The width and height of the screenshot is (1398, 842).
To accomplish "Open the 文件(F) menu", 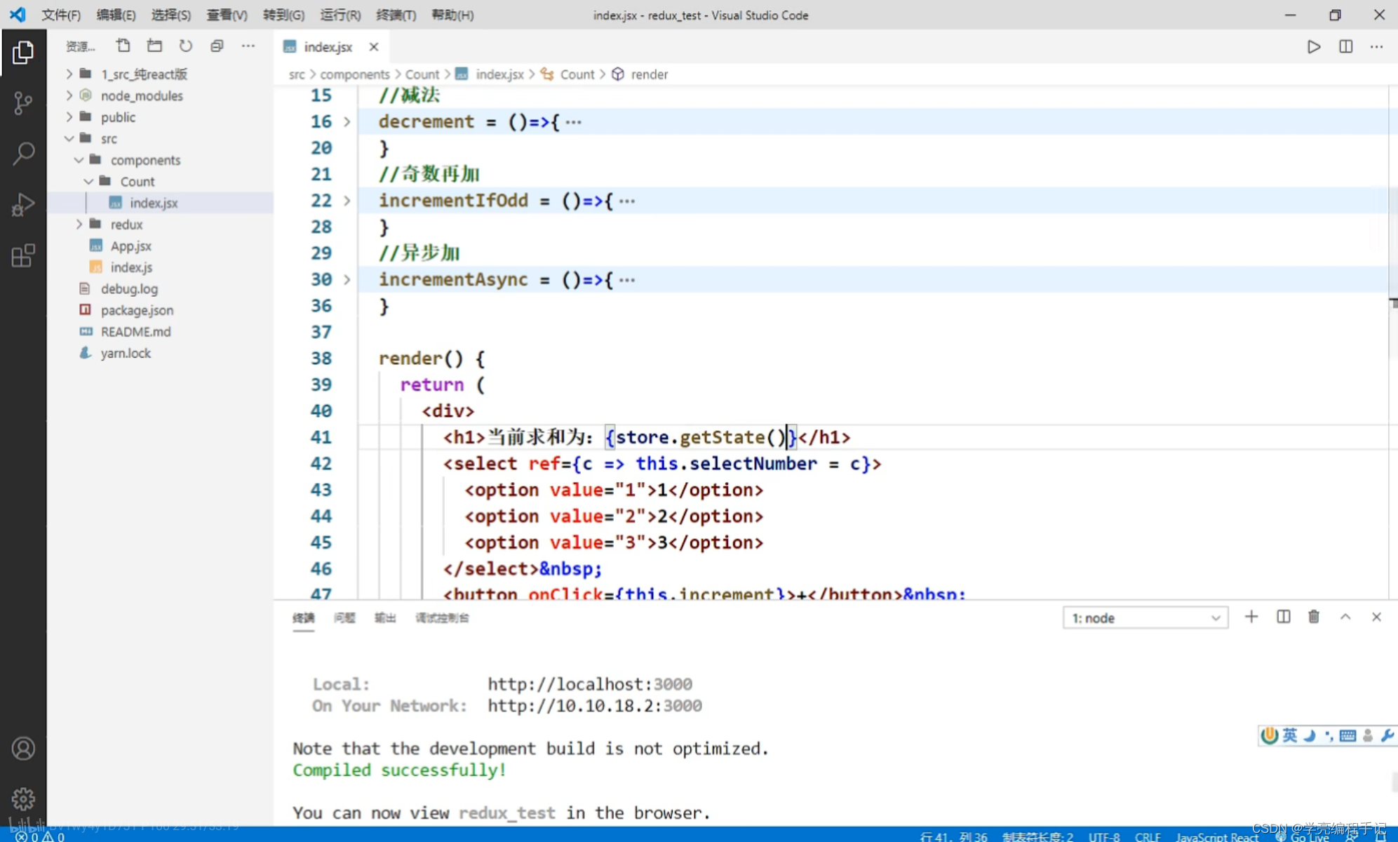I will [x=61, y=15].
